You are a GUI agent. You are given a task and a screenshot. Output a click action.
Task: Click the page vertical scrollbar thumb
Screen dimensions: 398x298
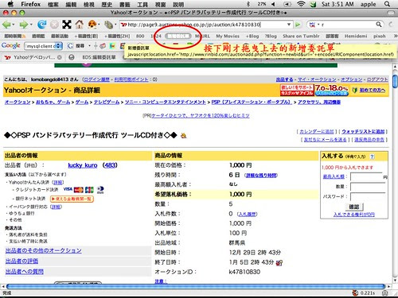click(x=396, y=81)
